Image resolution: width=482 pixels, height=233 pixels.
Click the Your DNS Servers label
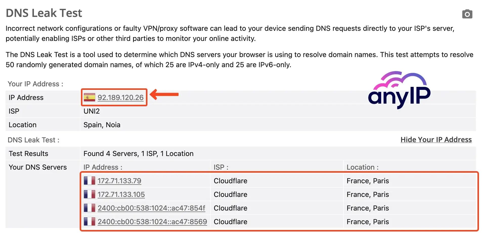pos(38,167)
